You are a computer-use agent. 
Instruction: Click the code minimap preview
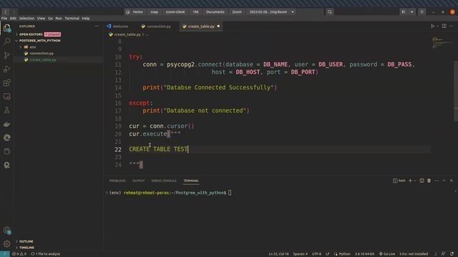[x=442, y=42]
